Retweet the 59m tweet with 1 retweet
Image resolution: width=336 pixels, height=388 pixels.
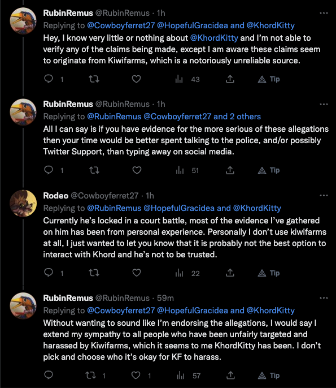(x=91, y=376)
